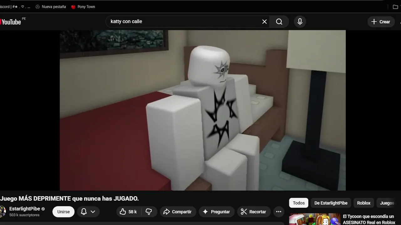Image resolution: width=401 pixels, height=225 pixels.
Task: Click the video title 'Juego MÁS DEPRIMENTE'
Action: point(69,198)
